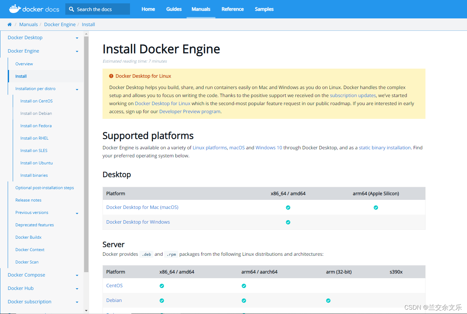This screenshot has width=467, height=314.
Task: Open Install binaries sidebar link
Action: (34, 175)
